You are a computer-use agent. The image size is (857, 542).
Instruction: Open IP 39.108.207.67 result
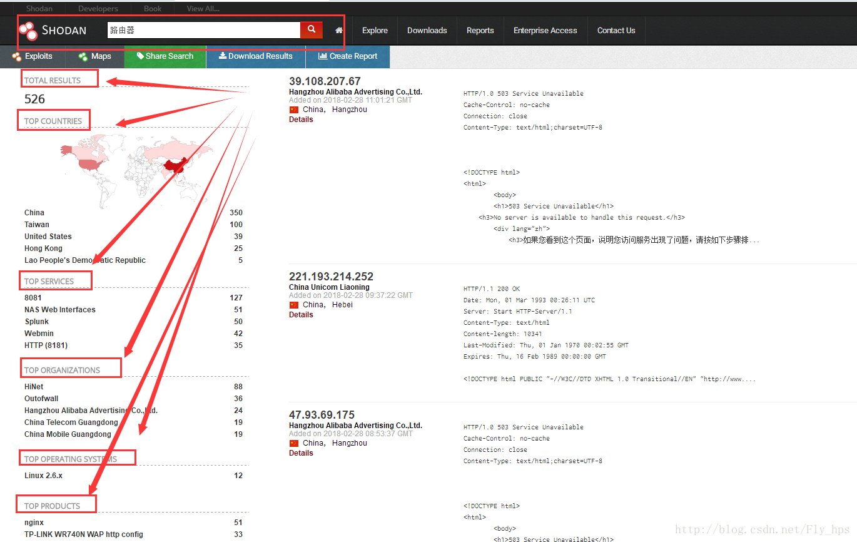pos(325,81)
